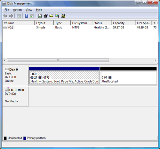The height and width of the screenshot is (149, 160).
Task: Select the (C:) volume row in list
Action: point(80,27)
